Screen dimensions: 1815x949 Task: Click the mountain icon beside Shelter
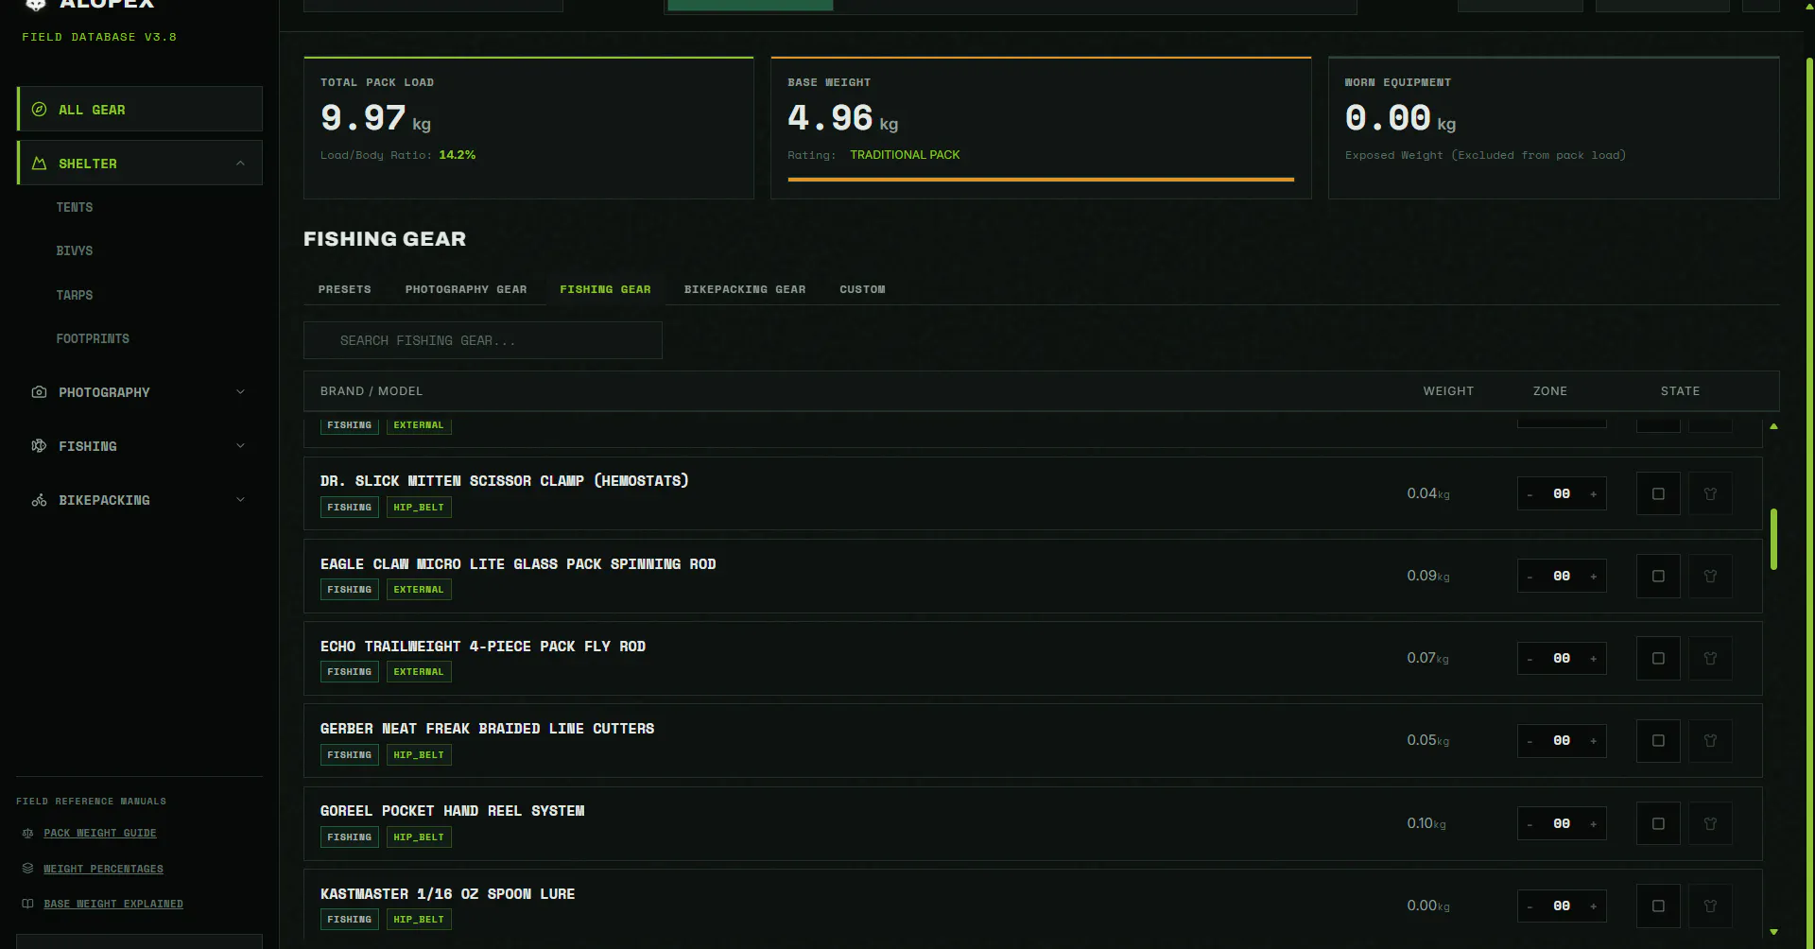(39, 164)
